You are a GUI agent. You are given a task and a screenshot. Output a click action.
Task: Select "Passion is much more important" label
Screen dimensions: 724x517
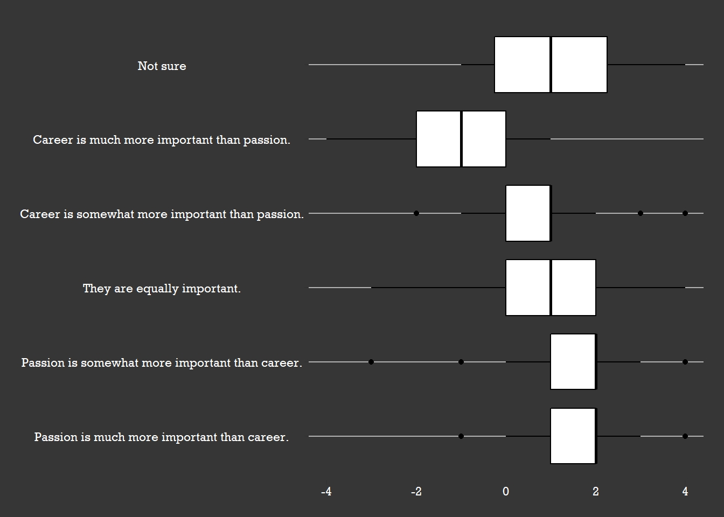pos(162,437)
